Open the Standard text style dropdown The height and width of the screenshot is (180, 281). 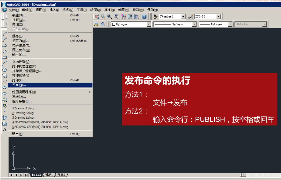[x=183, y=17]
